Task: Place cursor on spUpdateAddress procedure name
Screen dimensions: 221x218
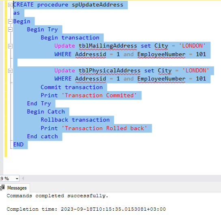Action: tap(97, 5)
